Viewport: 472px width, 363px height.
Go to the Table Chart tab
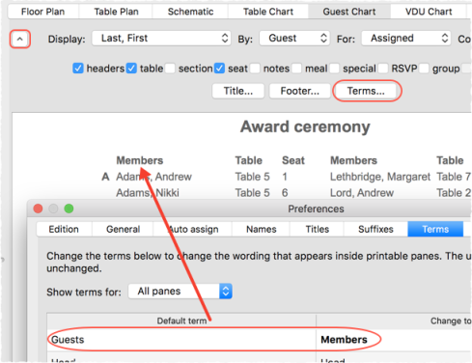[268, 12]
